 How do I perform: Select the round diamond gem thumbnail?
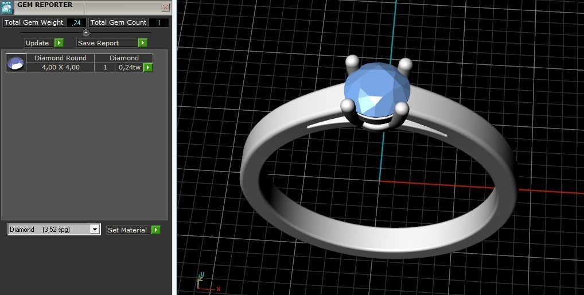pyautogui.click(x=16, y=63)
